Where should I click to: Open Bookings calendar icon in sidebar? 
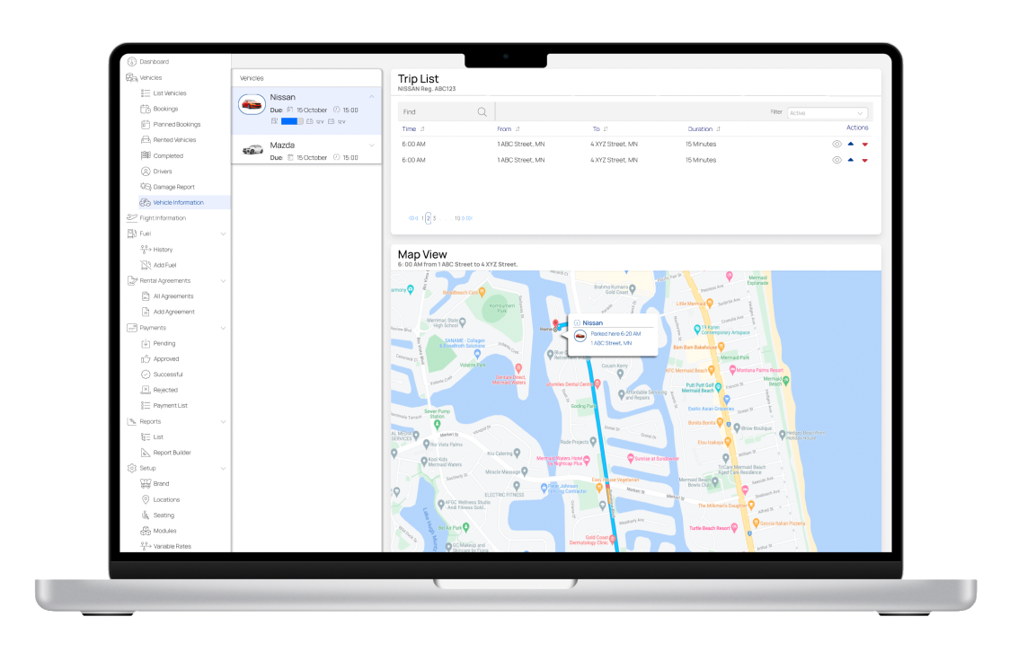(146, 109)
